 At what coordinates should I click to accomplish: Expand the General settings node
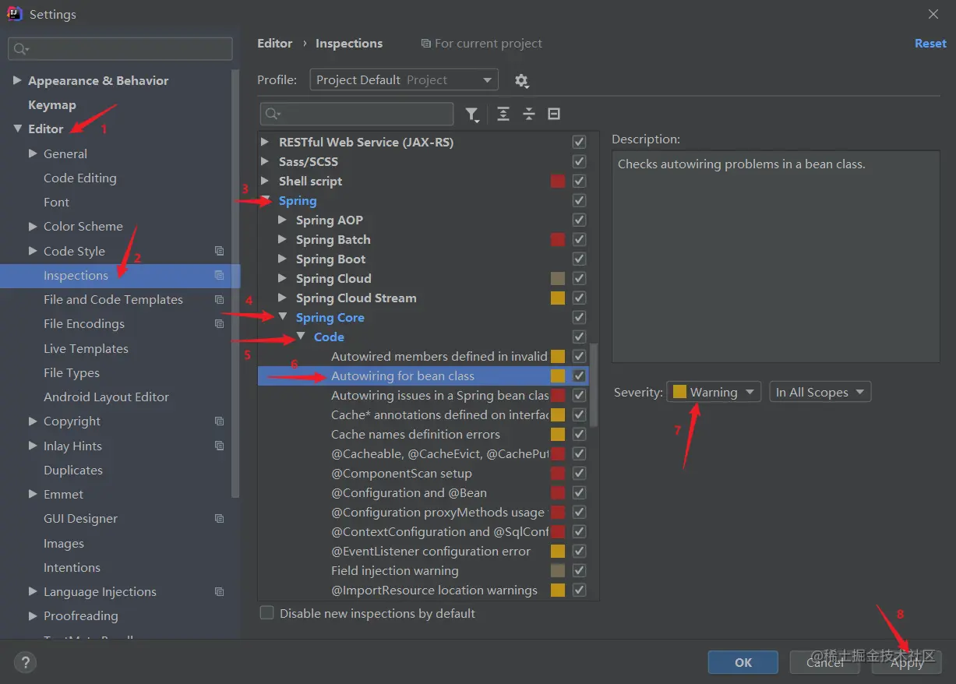33,153
